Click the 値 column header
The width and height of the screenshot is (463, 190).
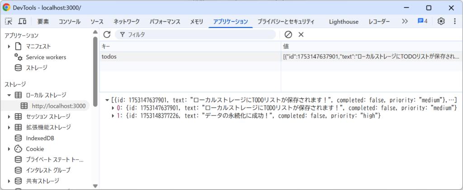click(372, 46)
